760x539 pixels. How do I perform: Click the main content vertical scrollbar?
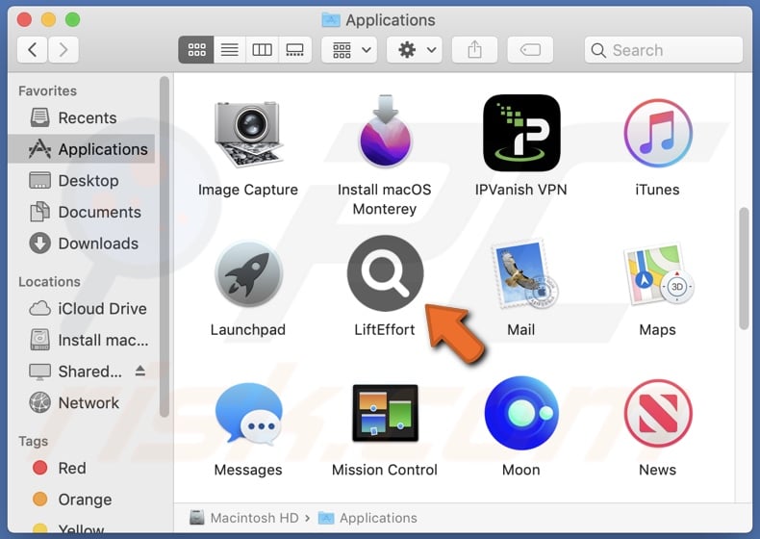coord(744,269)
